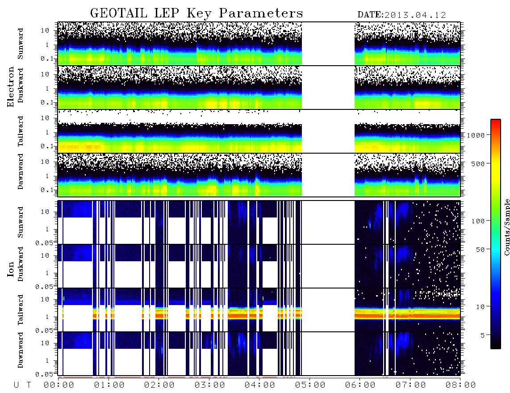Click the title 'GEOTAIL LEP Key Parameters'

coord(196,14)
